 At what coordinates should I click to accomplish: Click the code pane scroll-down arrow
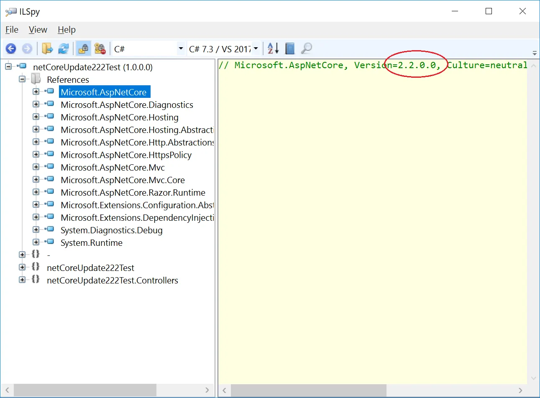coord(533,378)
